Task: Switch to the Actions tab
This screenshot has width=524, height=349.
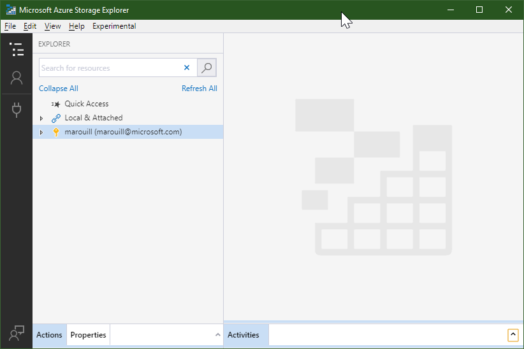Action: (x=50, y=334)
